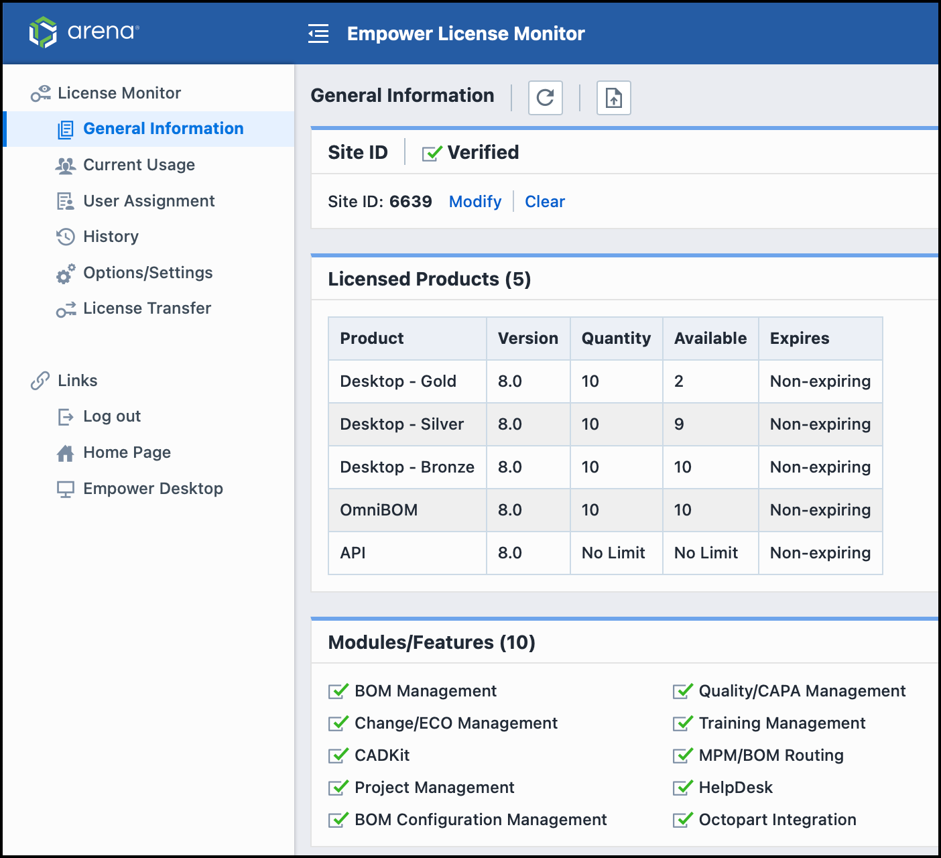Collapse sidebar with the hamburger menu icon
941x858 pixels.
click(318, 34)
